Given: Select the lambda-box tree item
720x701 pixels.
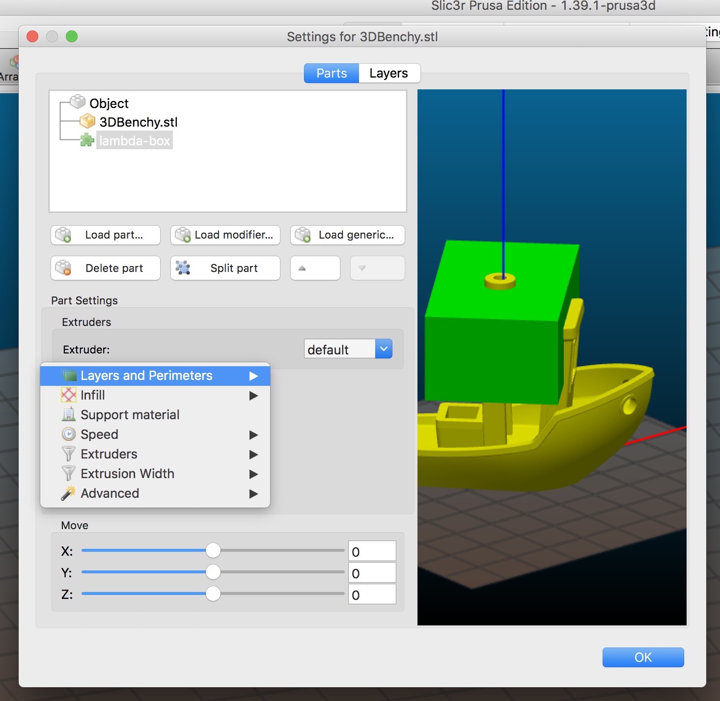Looking at the screenshot, I should click(135, 140).
